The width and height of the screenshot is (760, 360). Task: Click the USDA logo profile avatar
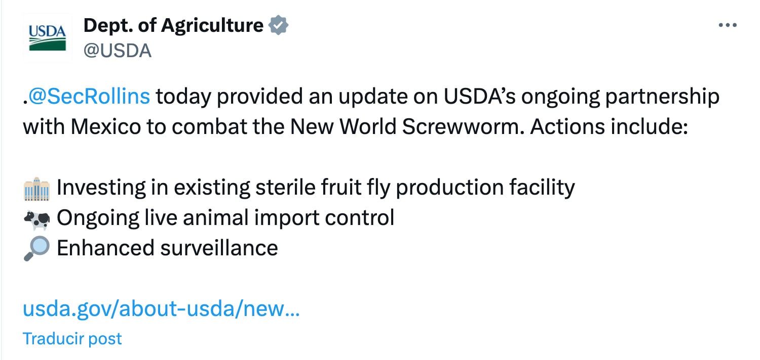pyautogui.click(x=47, y=37)
